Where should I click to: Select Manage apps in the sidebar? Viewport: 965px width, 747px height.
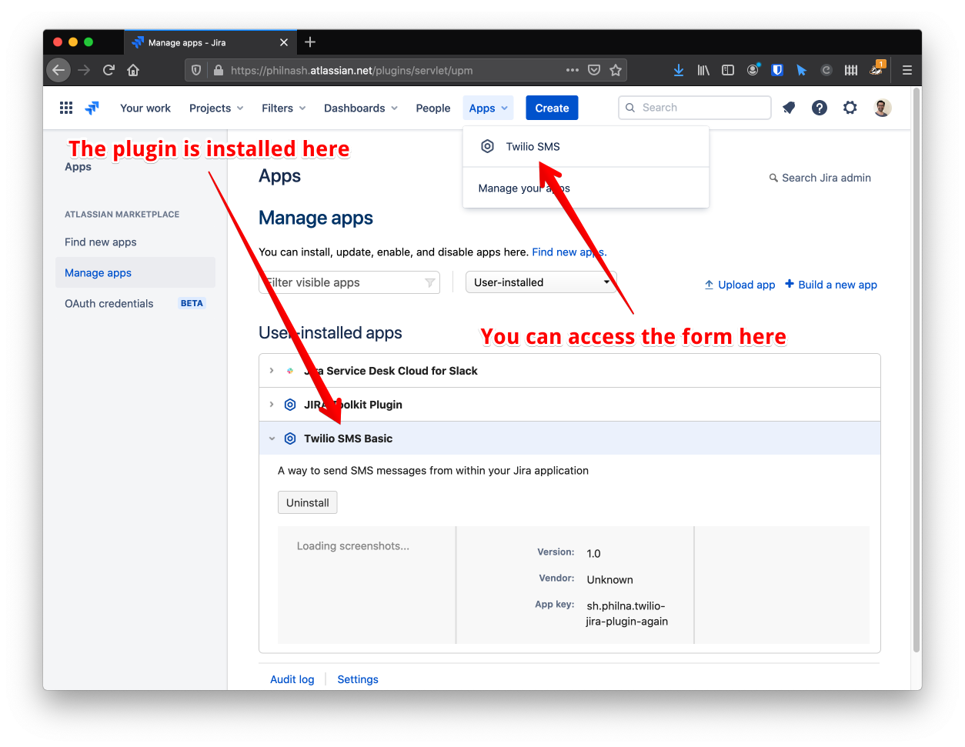pyautogui.click(x=135, y=273)
